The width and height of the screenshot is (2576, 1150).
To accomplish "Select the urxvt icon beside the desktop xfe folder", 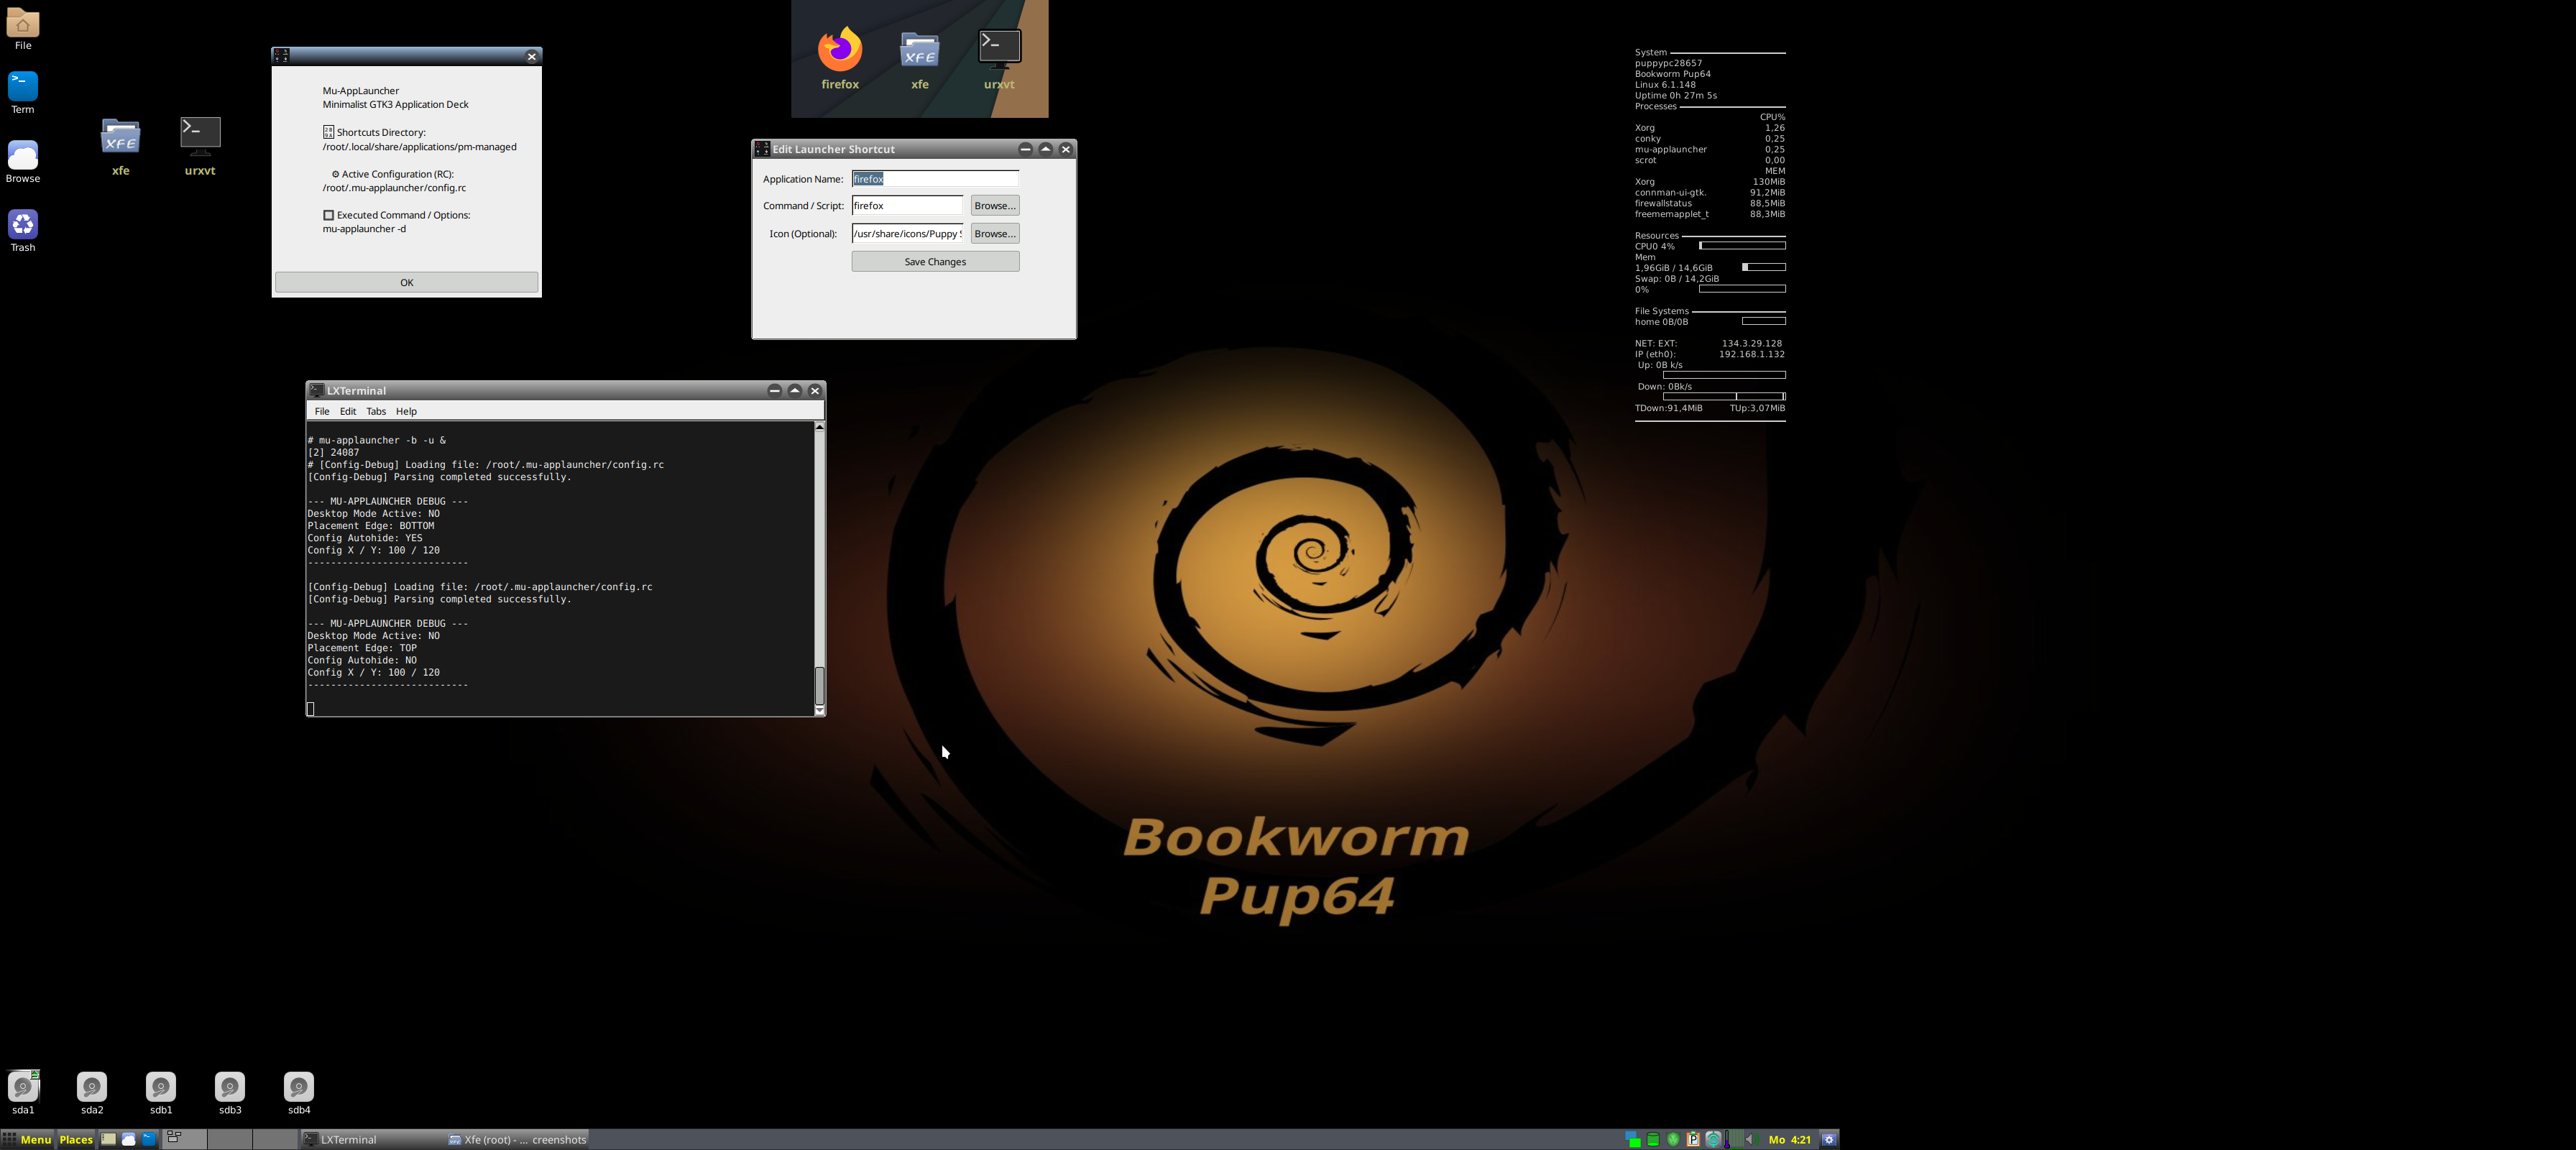I will coord(200,137).
